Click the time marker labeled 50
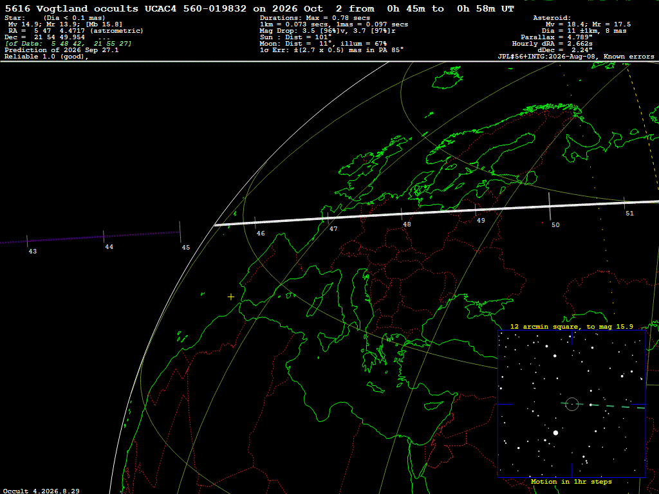This screenshot has height=494, width=659. point(555,225)
